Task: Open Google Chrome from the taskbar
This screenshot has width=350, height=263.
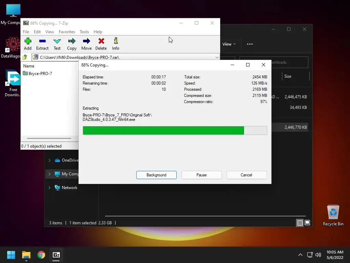Action: click(x=41, y=255)
